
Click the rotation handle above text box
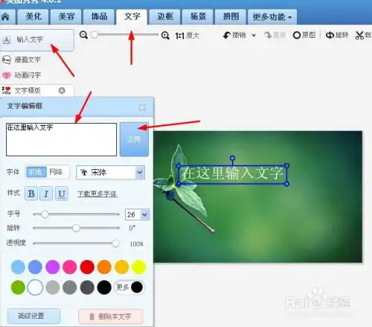[x=232, y=158]
